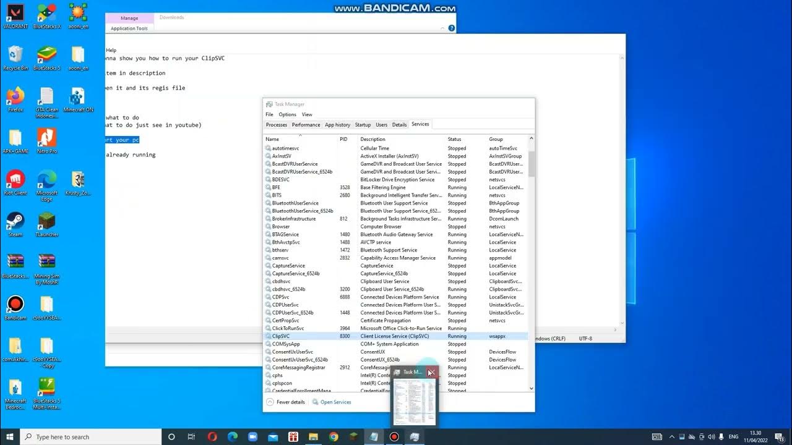Switch to the Processes tab
Screen dimensions: 792x445
pos(277,125)
